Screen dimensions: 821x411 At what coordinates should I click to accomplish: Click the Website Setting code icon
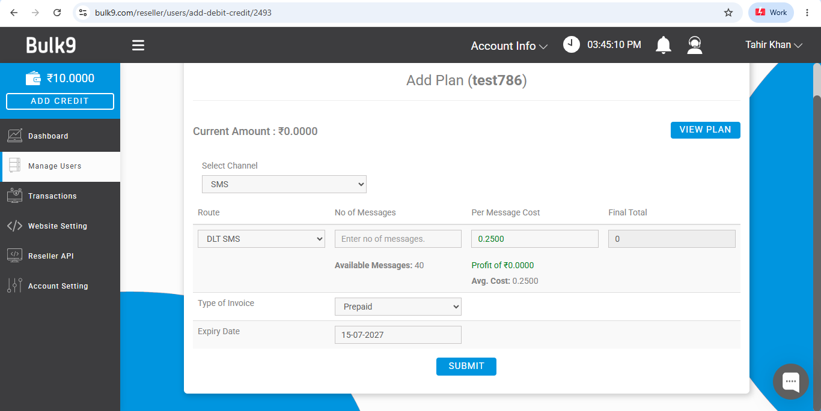pyautogui.click(x=15, y=226)
